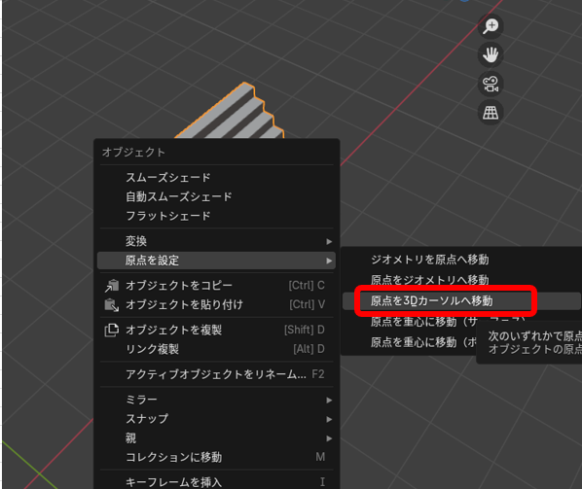Expand the ミラー submenu
The image size is (582, 489).
coord(216,400)
